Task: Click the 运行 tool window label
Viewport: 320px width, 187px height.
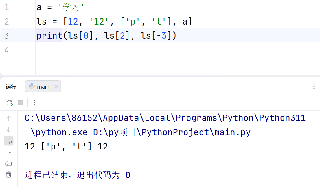Action: pos(11,86)
